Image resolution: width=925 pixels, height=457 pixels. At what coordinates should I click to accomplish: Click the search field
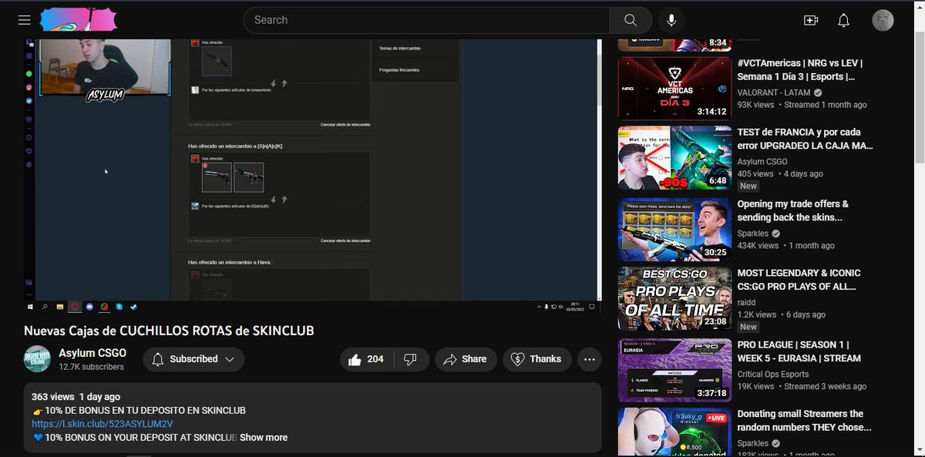tap(426, 20)
